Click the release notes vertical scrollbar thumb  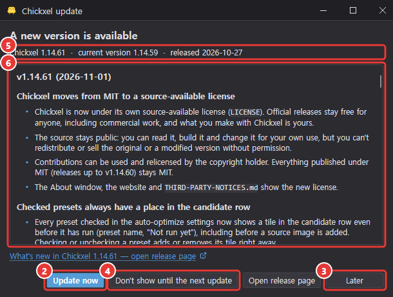click(381, 81)
